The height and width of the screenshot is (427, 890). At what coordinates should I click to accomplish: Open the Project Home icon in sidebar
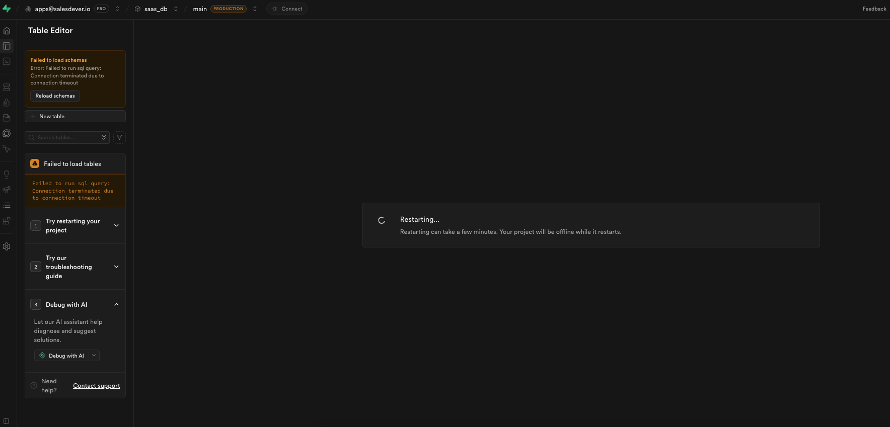[7, 31]
